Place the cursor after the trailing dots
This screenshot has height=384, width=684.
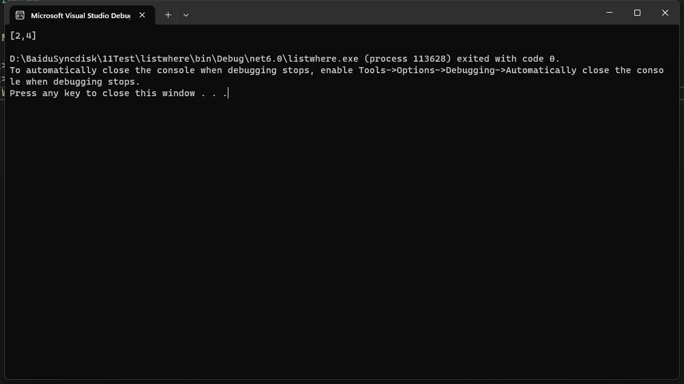pyautogui.click(x=228, y=93)
